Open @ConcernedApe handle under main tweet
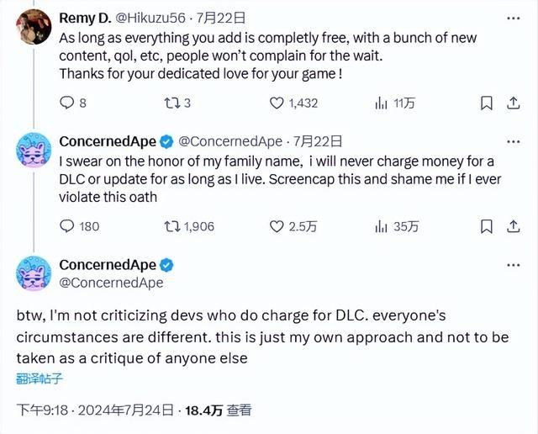This screenshot has height=434, width=538. pos(111,283)
